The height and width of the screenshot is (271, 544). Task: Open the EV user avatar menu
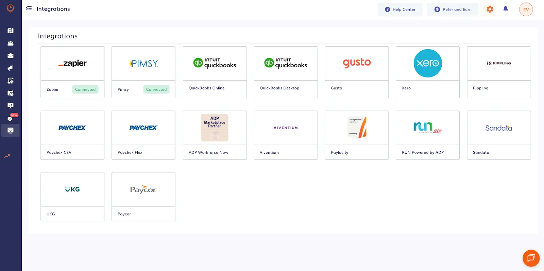click(x=526, y=10)
